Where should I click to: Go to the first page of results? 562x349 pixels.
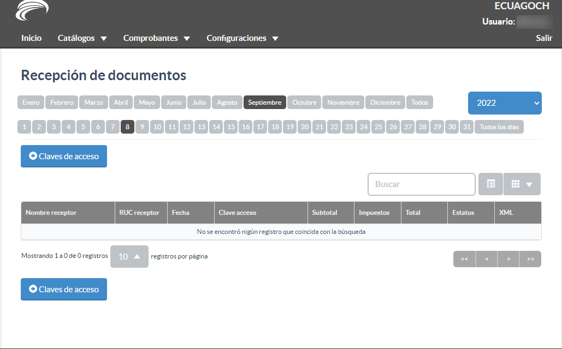click(x=464, y=259)
